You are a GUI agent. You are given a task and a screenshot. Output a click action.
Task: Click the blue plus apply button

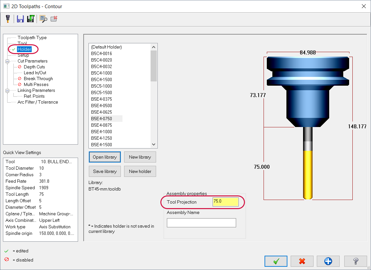(x=328, y=261)
